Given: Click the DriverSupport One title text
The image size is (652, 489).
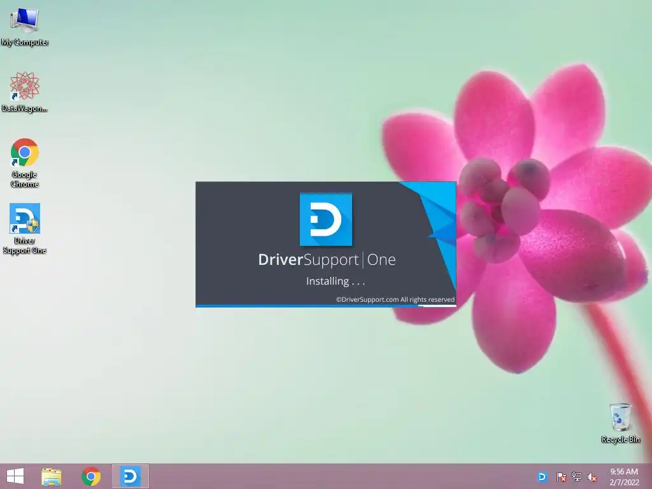Looking at the screenshot, I should [327, 260].
